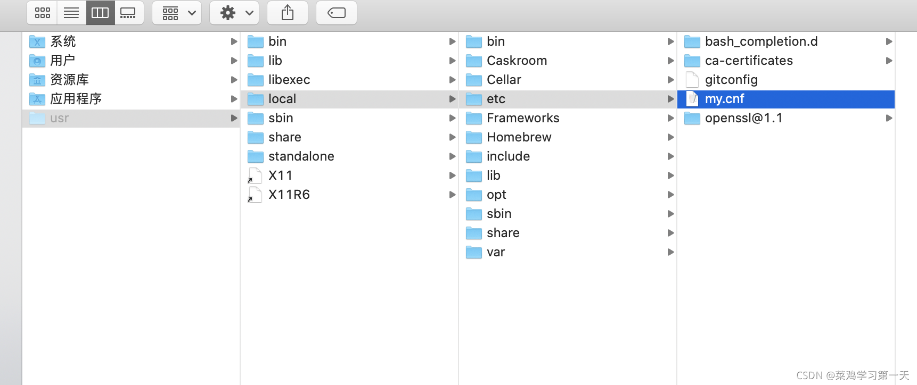Screen dimensions: 917x385
Task: Click the gitconfig file icon
Action: coord(692,80)
